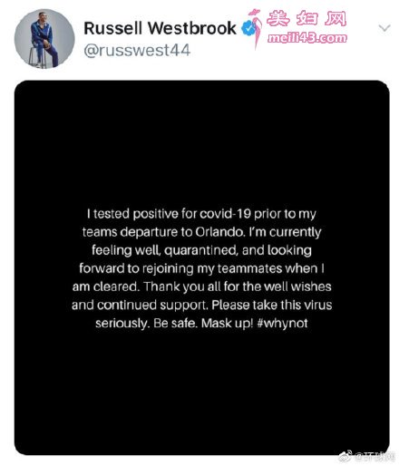Viewport: 399px width, 466px height.
Task: Click the 美妇网 watermark text
Action: [x=307, y=19]
